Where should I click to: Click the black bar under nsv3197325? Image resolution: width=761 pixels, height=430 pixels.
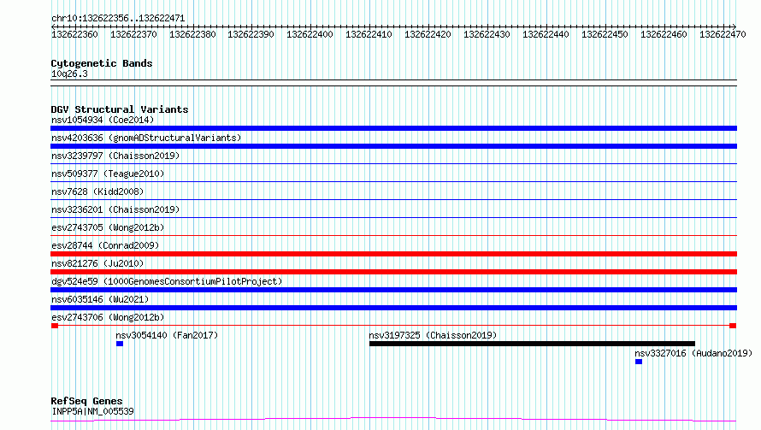[x=532, y=344]
